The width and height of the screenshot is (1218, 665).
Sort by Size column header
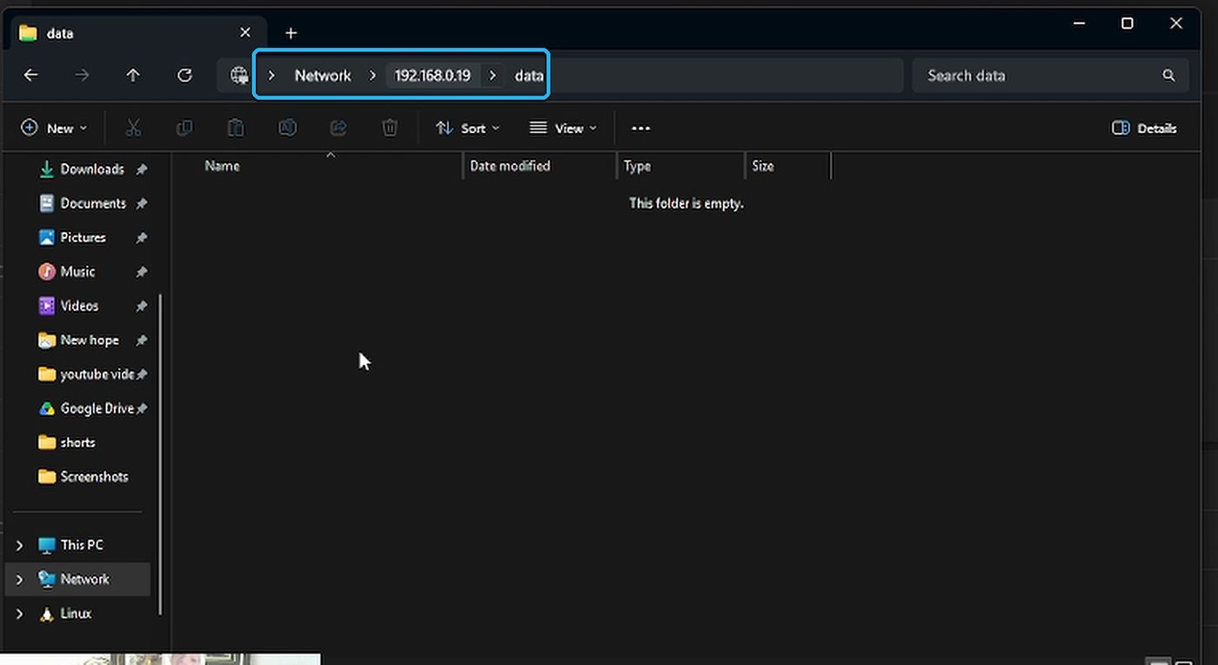click(763, 166)
